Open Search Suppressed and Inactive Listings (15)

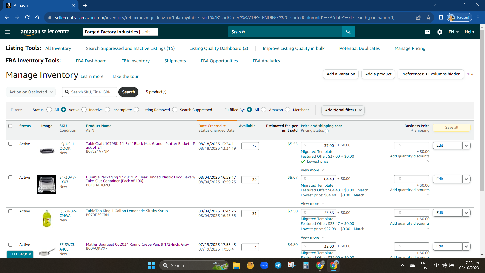click(x=130, y=48)
